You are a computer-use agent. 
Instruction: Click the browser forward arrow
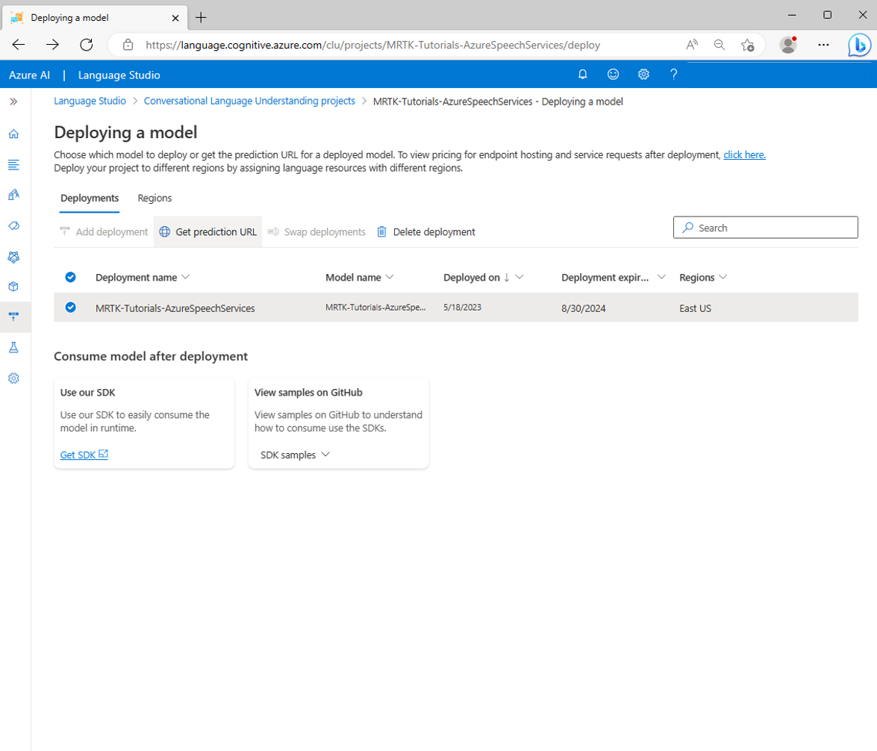pos(52,45)
